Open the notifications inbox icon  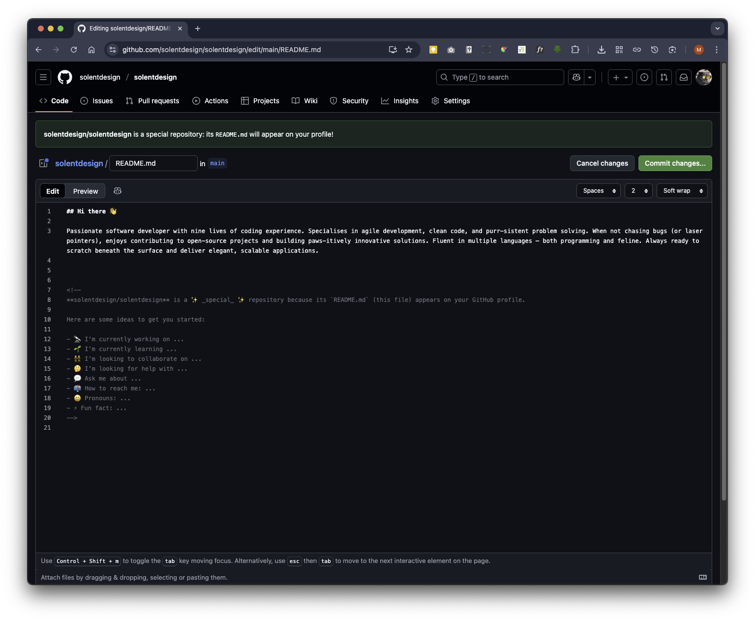pos(684,77)
